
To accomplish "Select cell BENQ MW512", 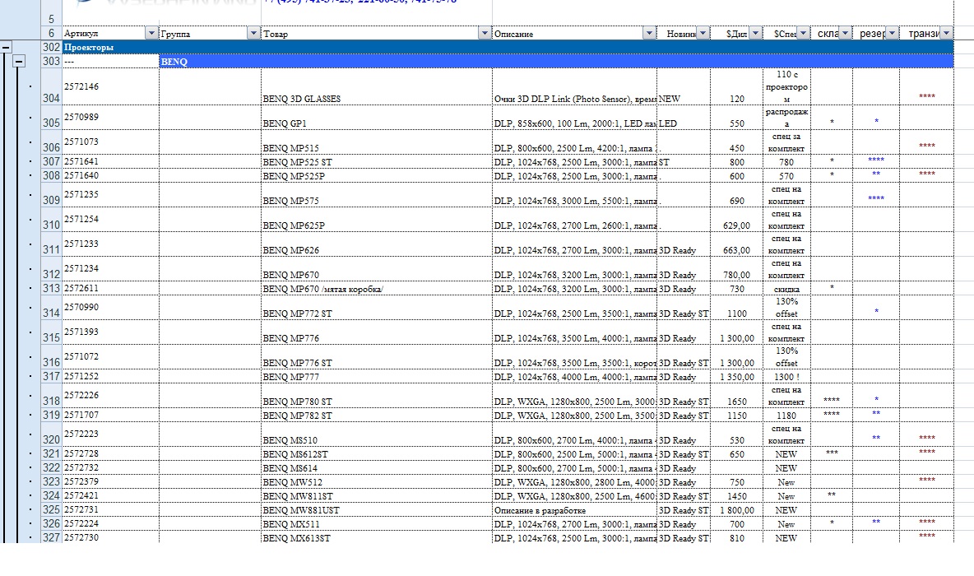I will point(377,481).
